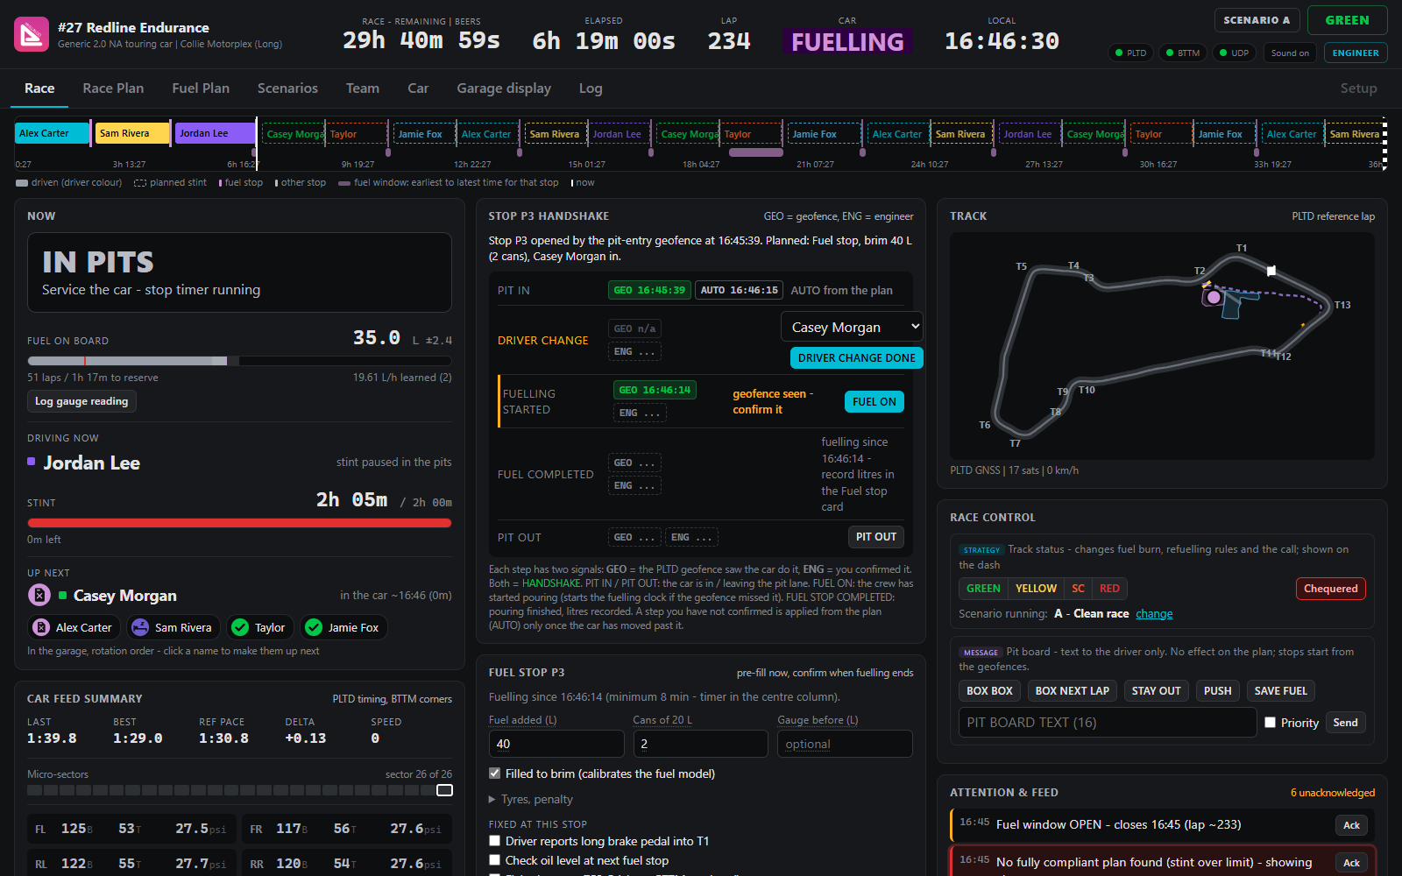Click the PIT BOARD TEXT input
1402x876 pixels.
1108,723
